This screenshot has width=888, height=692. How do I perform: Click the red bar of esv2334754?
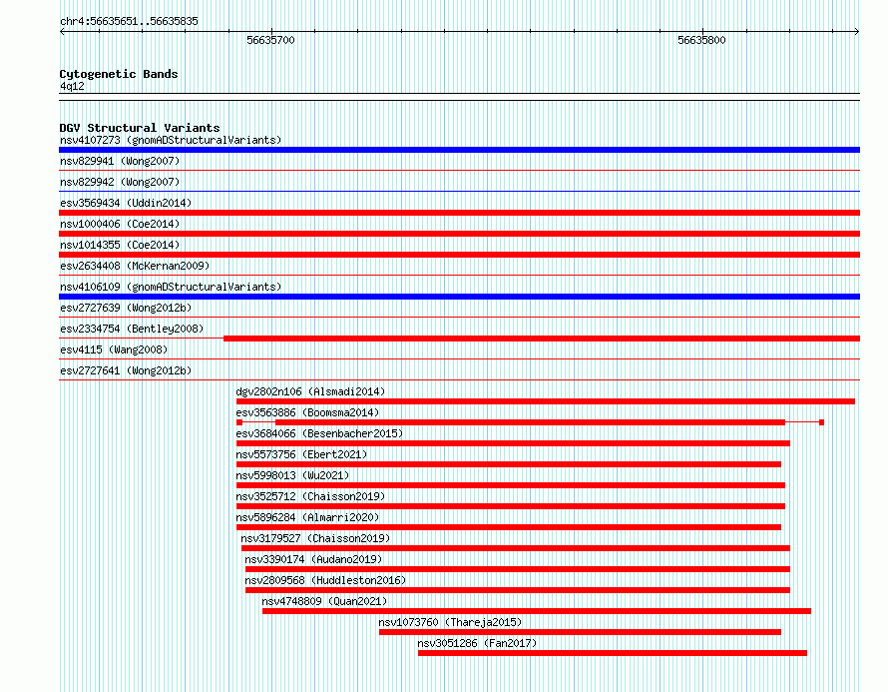tap(542, 339)
